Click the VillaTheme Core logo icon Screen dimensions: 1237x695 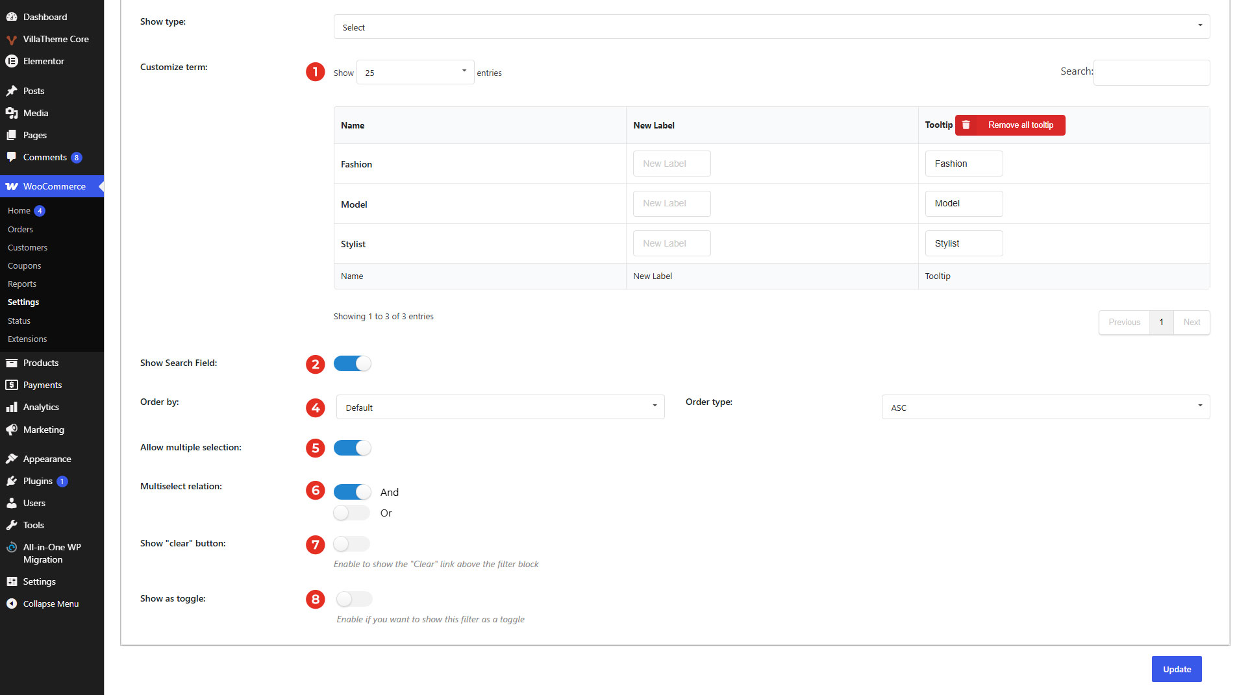point(12,39)
